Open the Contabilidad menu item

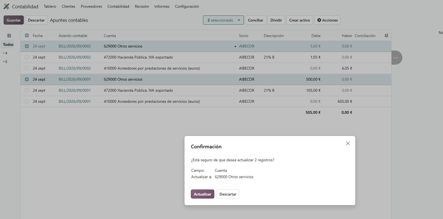point(118,6)
